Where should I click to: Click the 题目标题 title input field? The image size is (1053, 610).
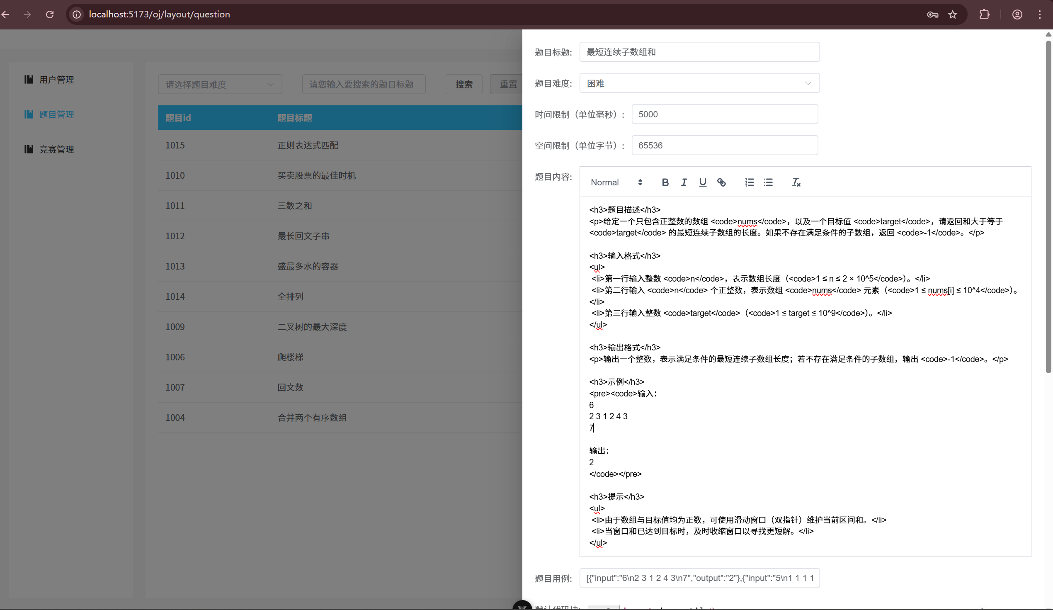click(x=699, y=52)
